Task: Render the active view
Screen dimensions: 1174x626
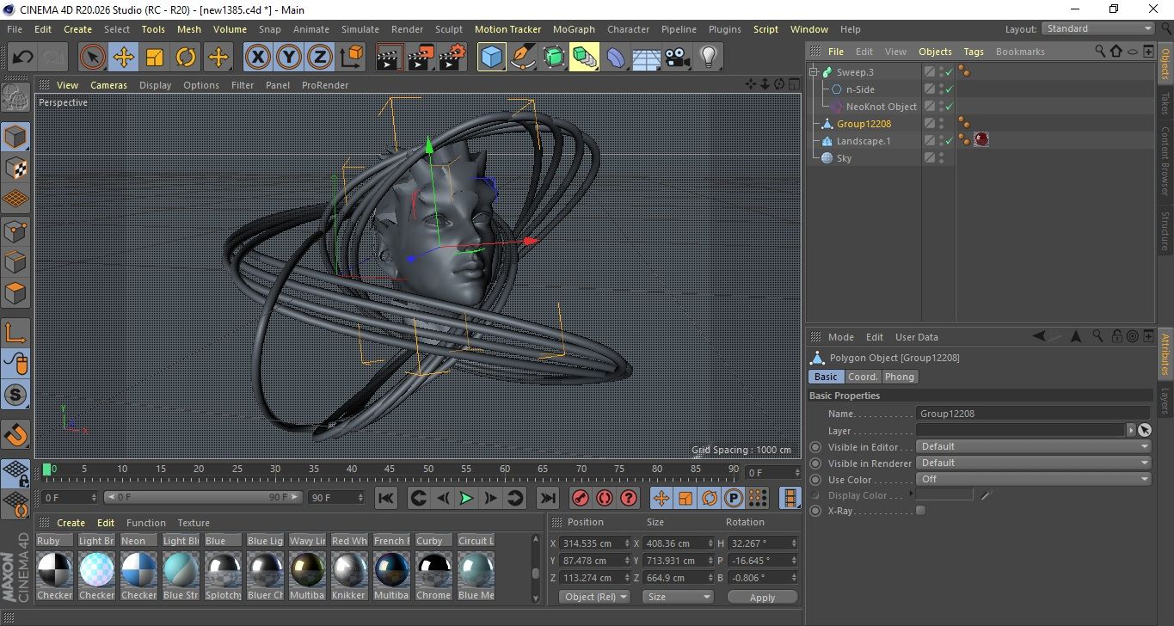Action: (390, 58)
